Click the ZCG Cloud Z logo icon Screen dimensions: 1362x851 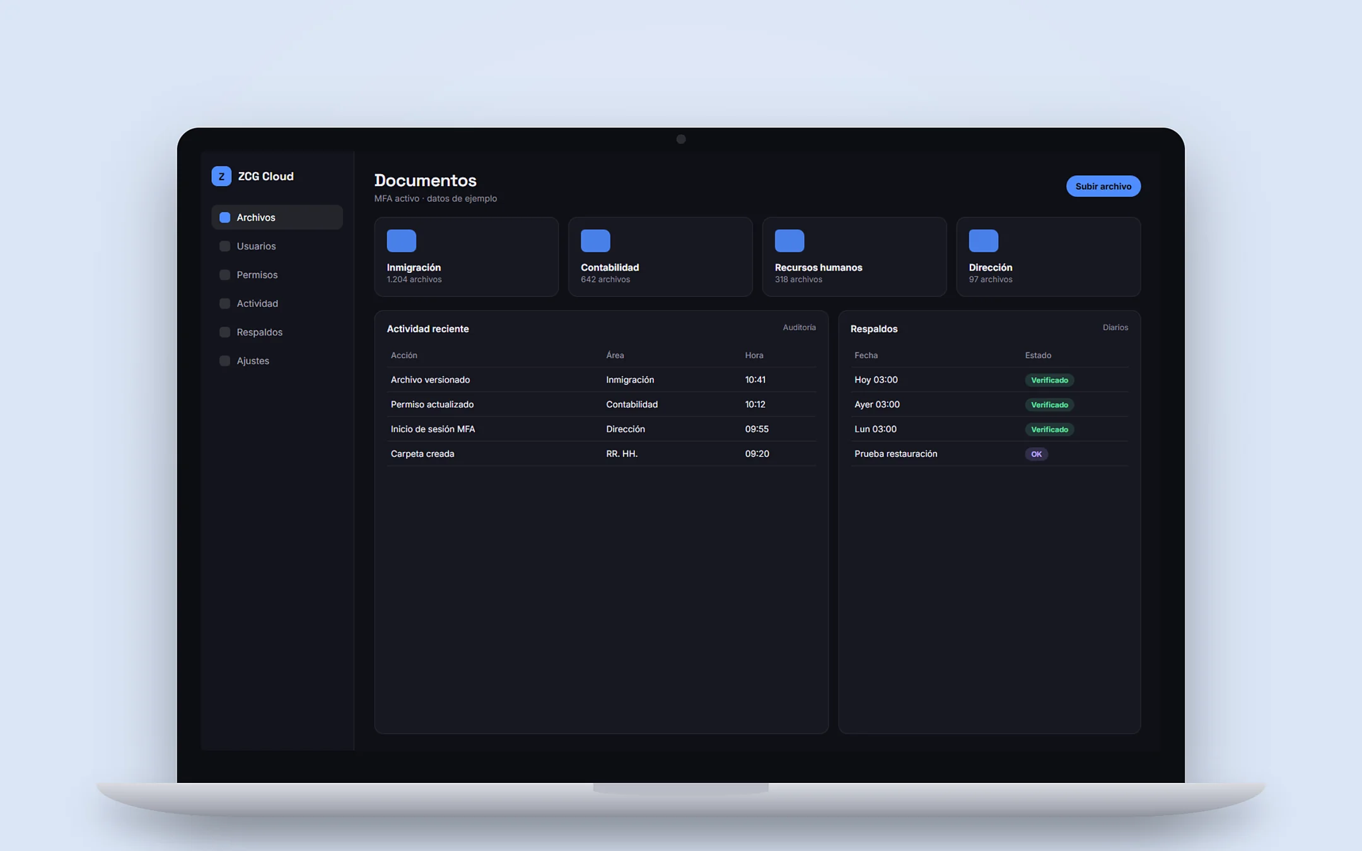pos(221,176)
